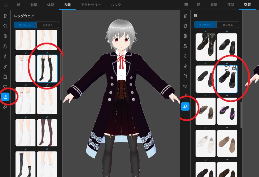Switch to the 体型 tab in the shoes window
259x177 pixels.
tap(231, 5)
